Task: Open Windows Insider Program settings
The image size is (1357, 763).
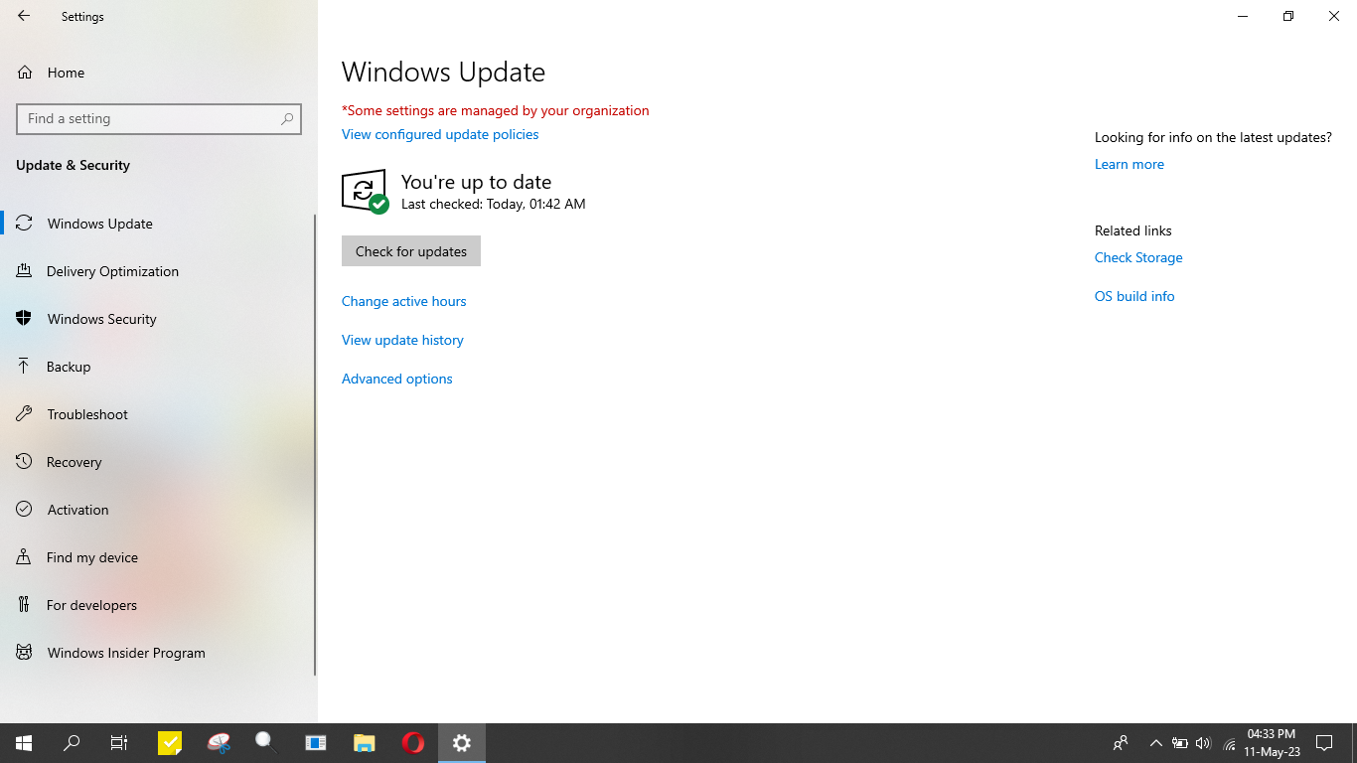Action: [159, 653]
